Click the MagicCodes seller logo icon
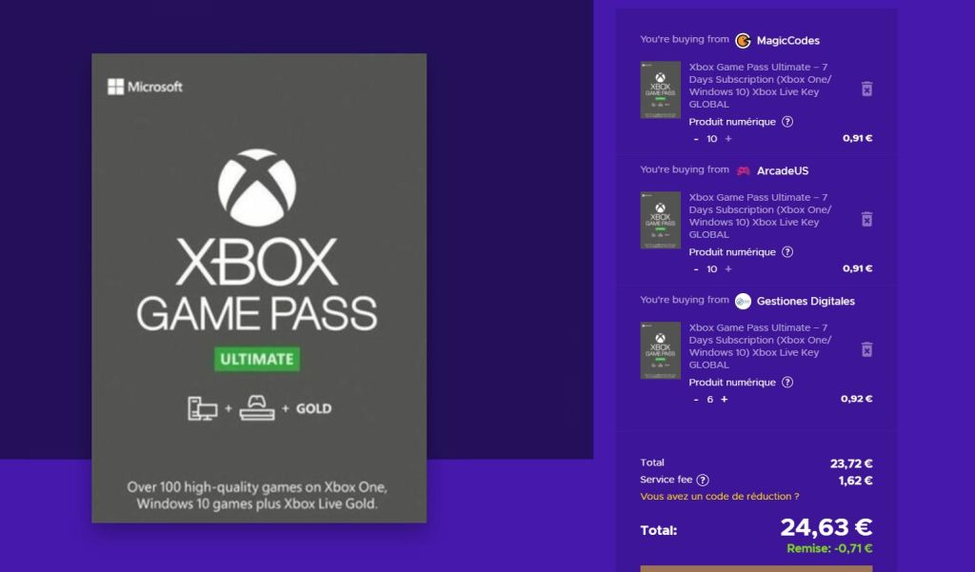The width and height of the screenshot is (975, 572). point(743,40)
